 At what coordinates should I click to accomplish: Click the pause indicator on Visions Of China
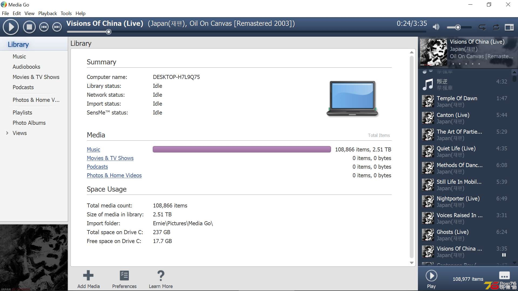pos(504,255)
